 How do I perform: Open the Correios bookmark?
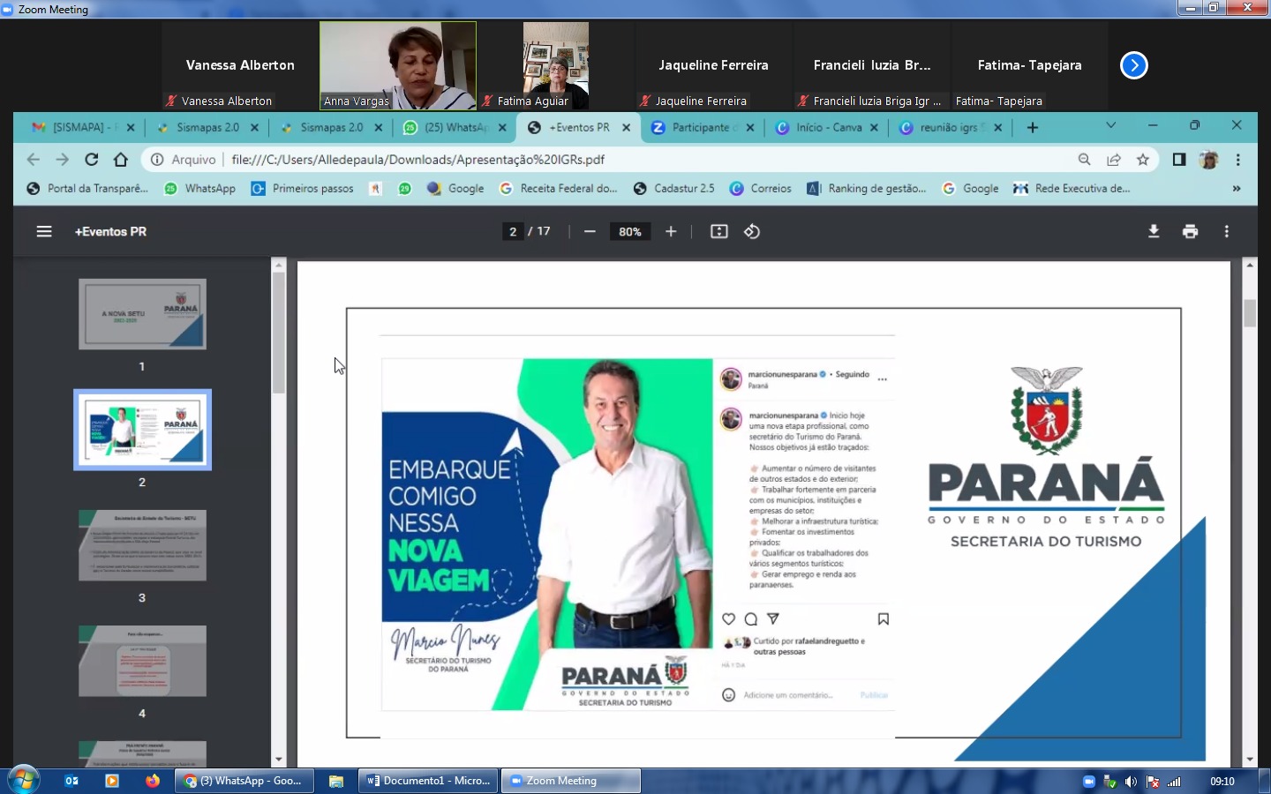[x=761, y=188]
